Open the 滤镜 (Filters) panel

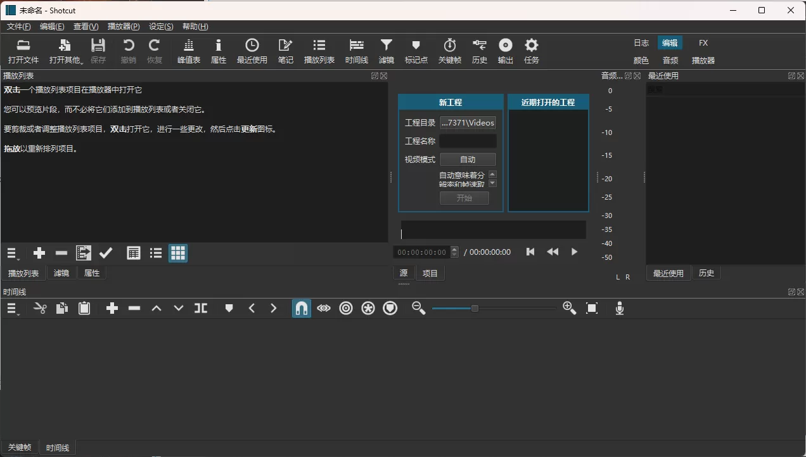point(386,51)
